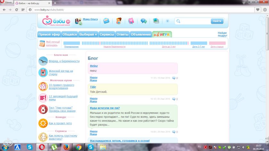Expand the header dropdown arrow next to icons
The width and height of the screenshot is (269, 151).
tap(167, 21)
